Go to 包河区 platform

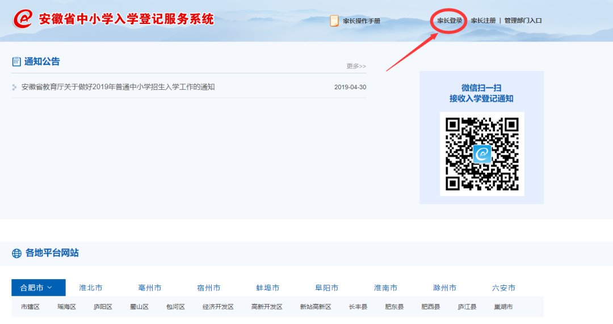click(x=175, y=307)
